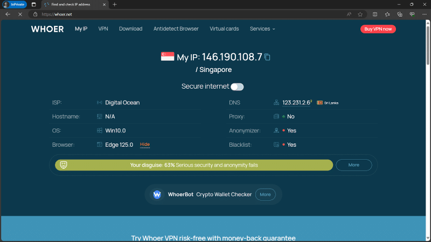Click the DNS address 123.231.2.6

[296, 103]
